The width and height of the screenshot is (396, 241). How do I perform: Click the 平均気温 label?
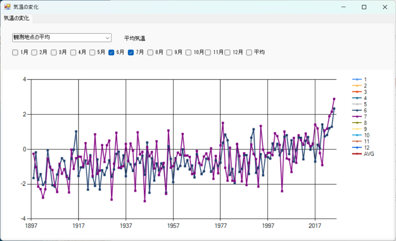[135, 38]
